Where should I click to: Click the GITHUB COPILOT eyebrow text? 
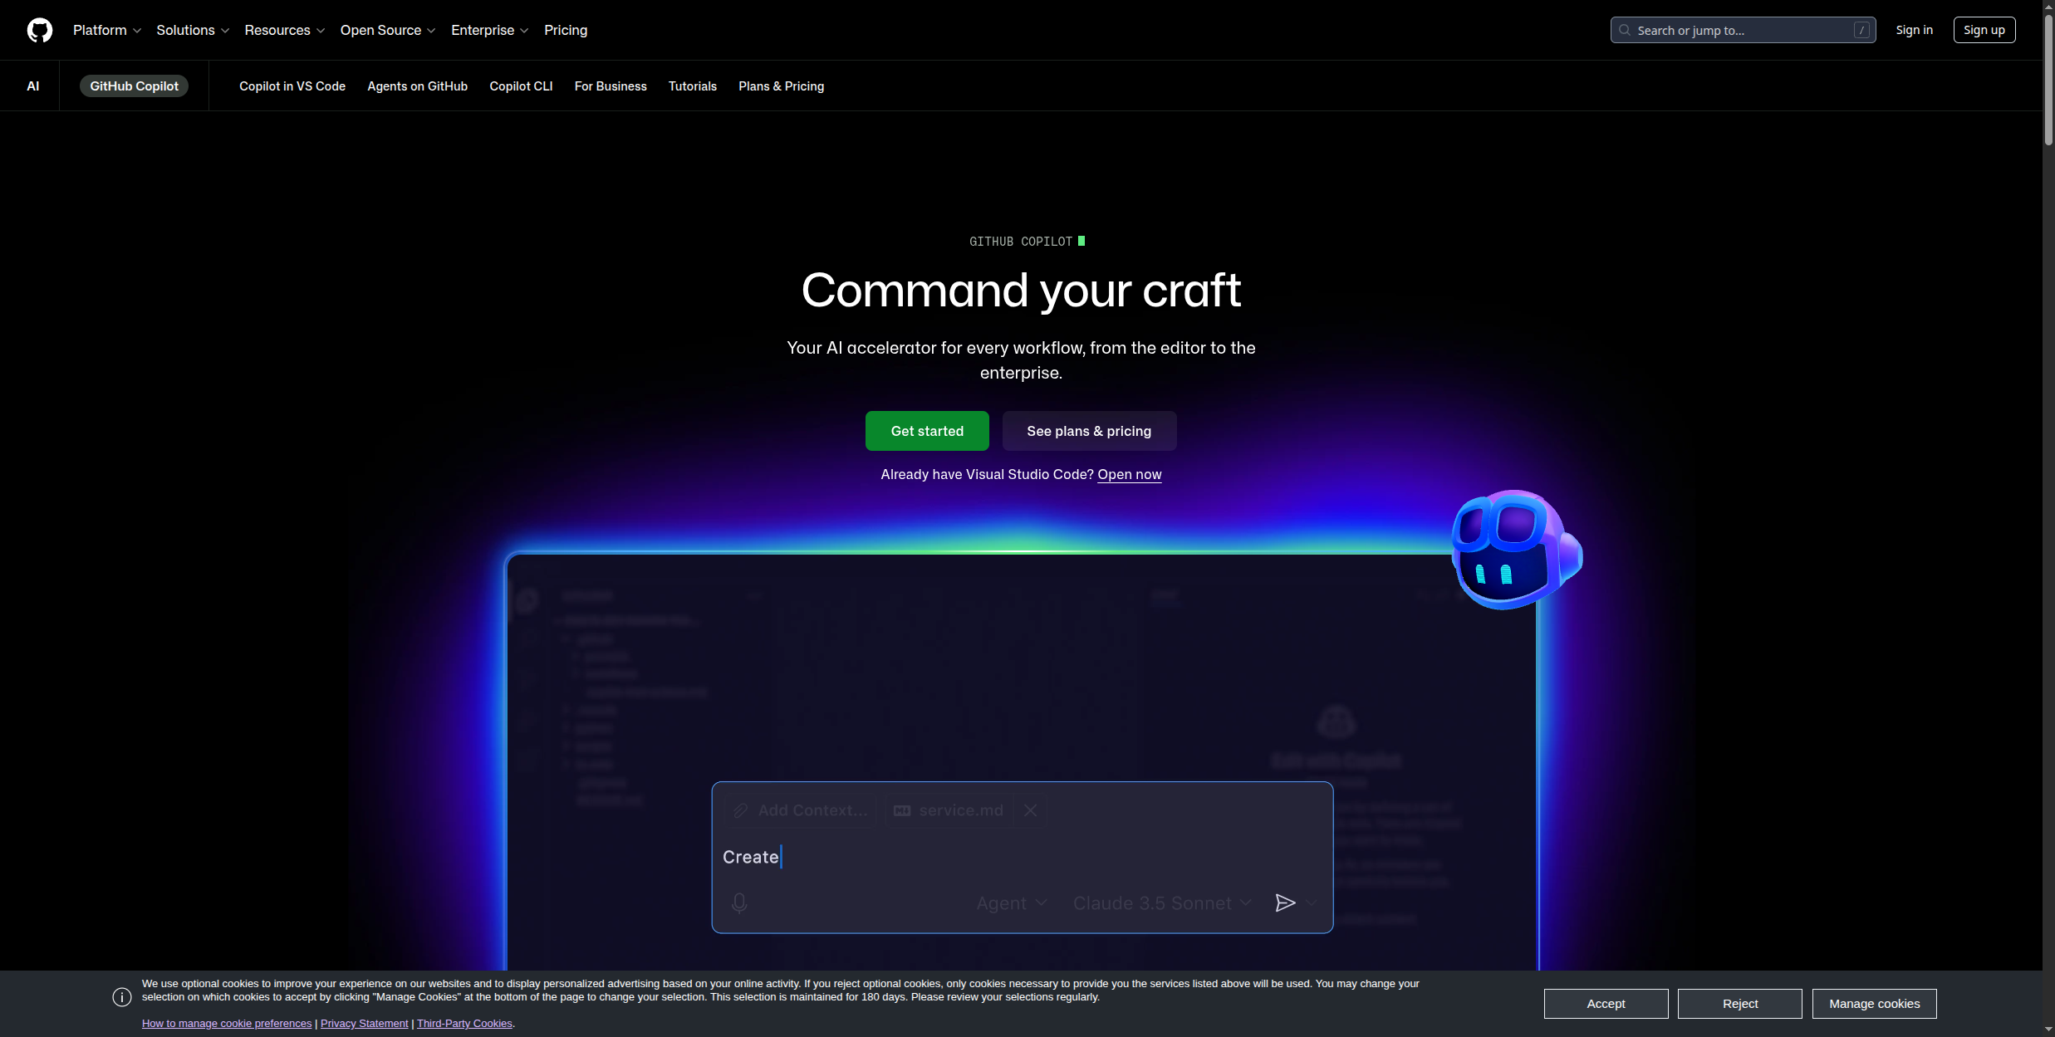click(1021, 242)
